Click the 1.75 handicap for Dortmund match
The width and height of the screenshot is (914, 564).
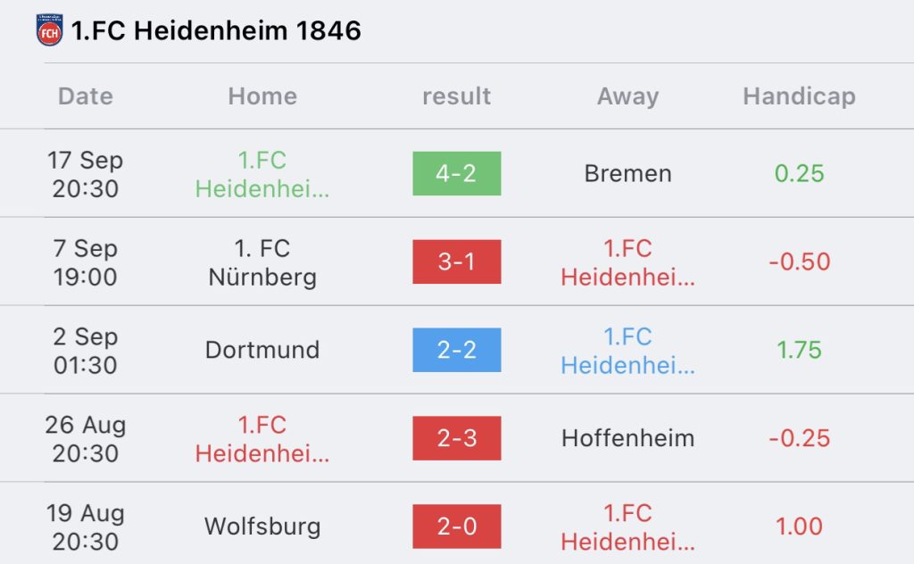pyautogui.click(x=799, y=350)
